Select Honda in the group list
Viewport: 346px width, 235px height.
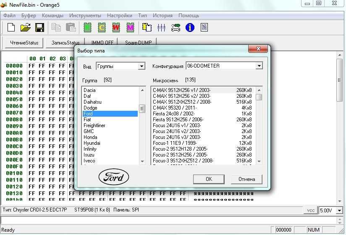tap(110, 137)
